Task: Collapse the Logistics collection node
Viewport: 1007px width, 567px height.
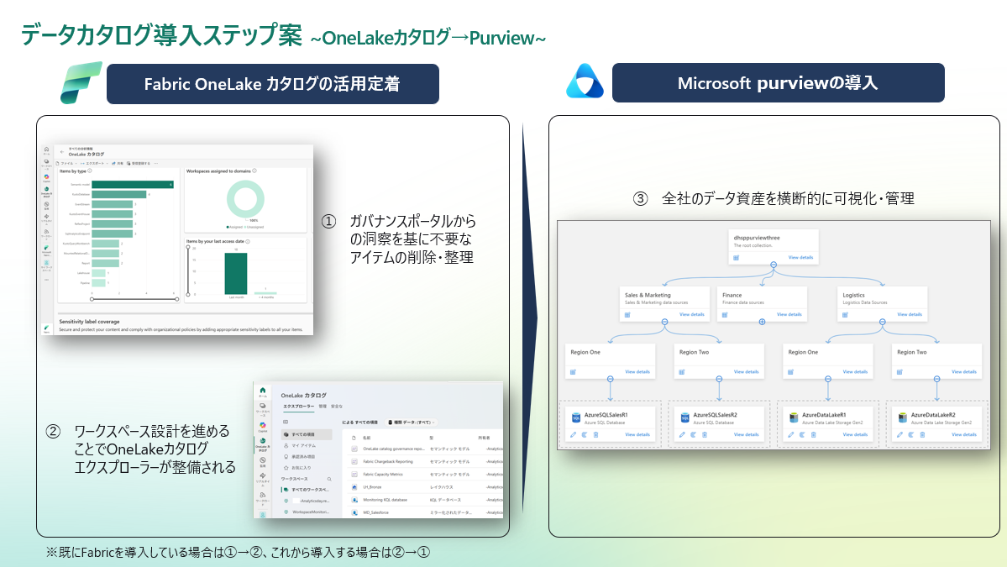Action: (883, 322)
